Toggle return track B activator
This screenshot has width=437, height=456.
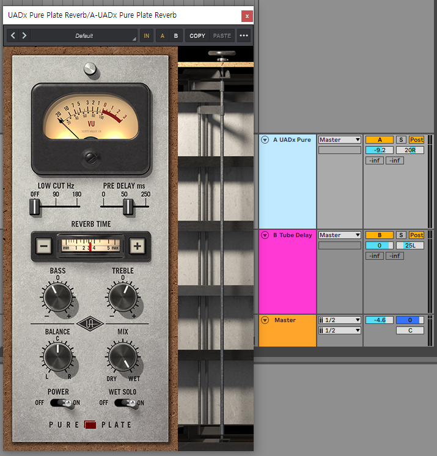click(x=380, y=235)
